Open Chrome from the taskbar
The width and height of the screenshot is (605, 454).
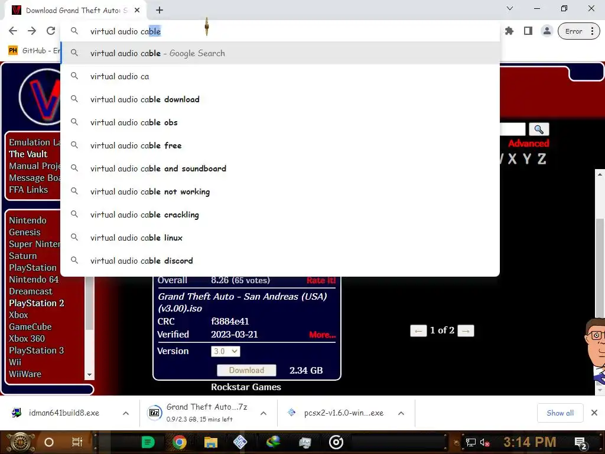179,442
